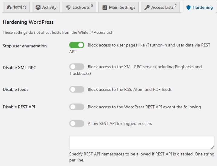This screenshot has width=217, height=166.
Task: Toggle Allow REST API for logged in users
Action: (77, 123)
